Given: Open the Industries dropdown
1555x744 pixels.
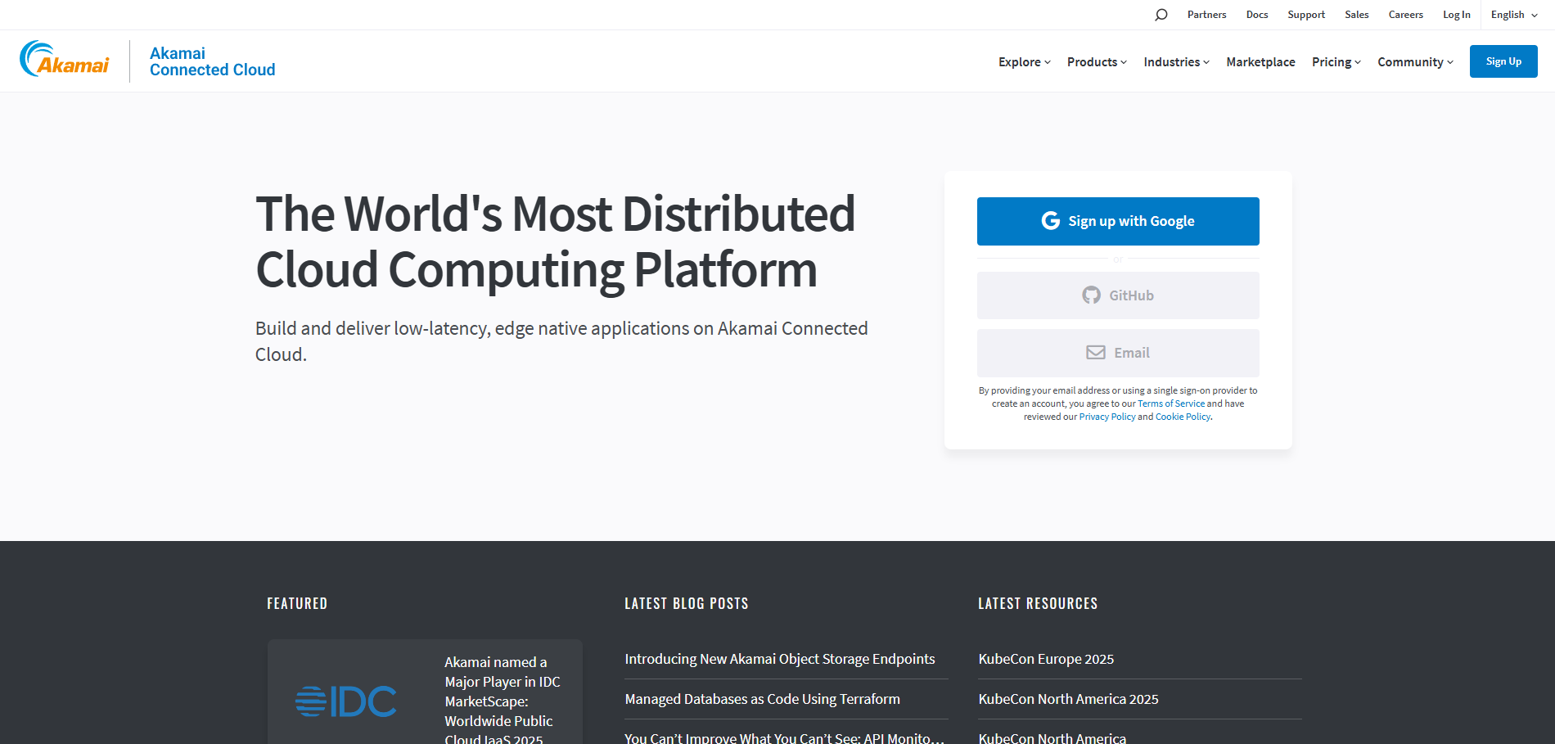Looking at the screenshot, I should [x=1176, y=62].
